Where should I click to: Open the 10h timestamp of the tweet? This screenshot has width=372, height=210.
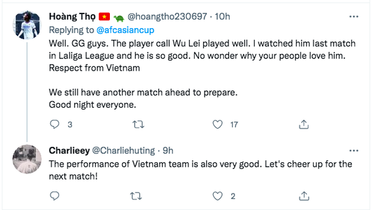click(222, 16)
